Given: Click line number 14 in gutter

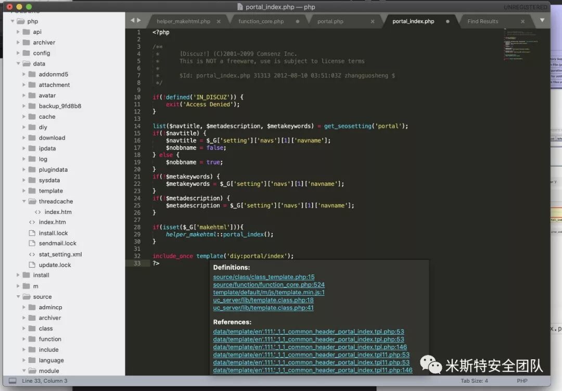Looking at the screenshot, I should click(137, 126).
